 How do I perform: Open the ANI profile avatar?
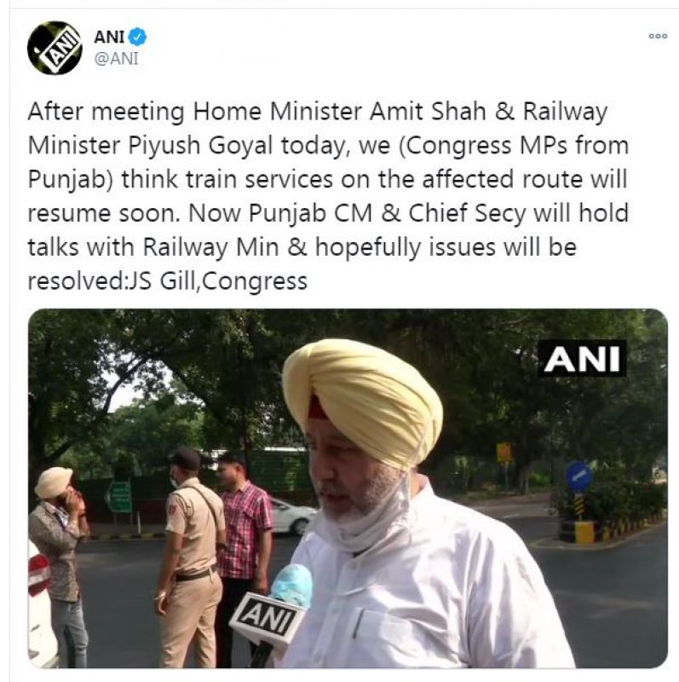click(55, 48)
